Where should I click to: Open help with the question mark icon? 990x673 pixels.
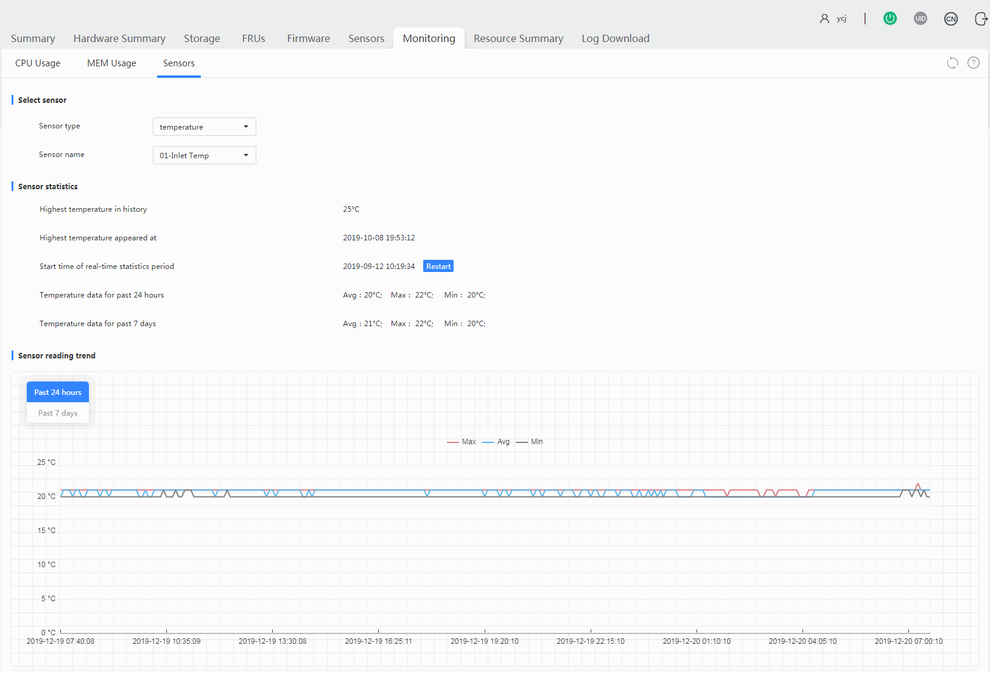[x=974, y=63]
